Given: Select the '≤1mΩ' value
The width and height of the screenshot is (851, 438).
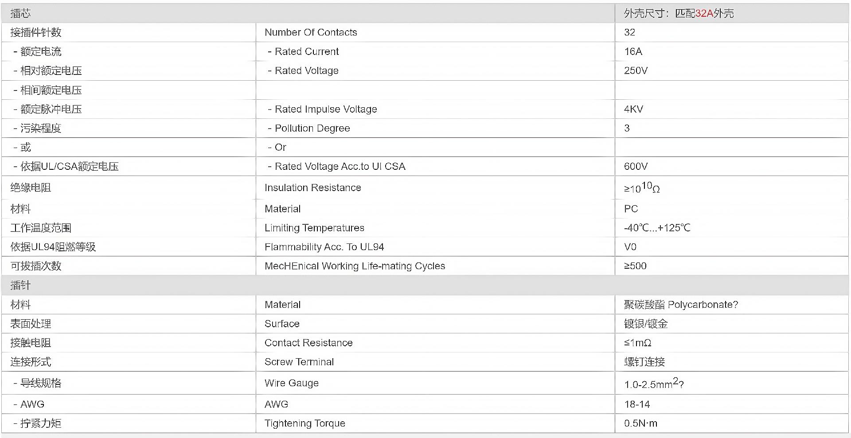Looking at the screenshot, I should pyautogui.click(x=638, y=343).
